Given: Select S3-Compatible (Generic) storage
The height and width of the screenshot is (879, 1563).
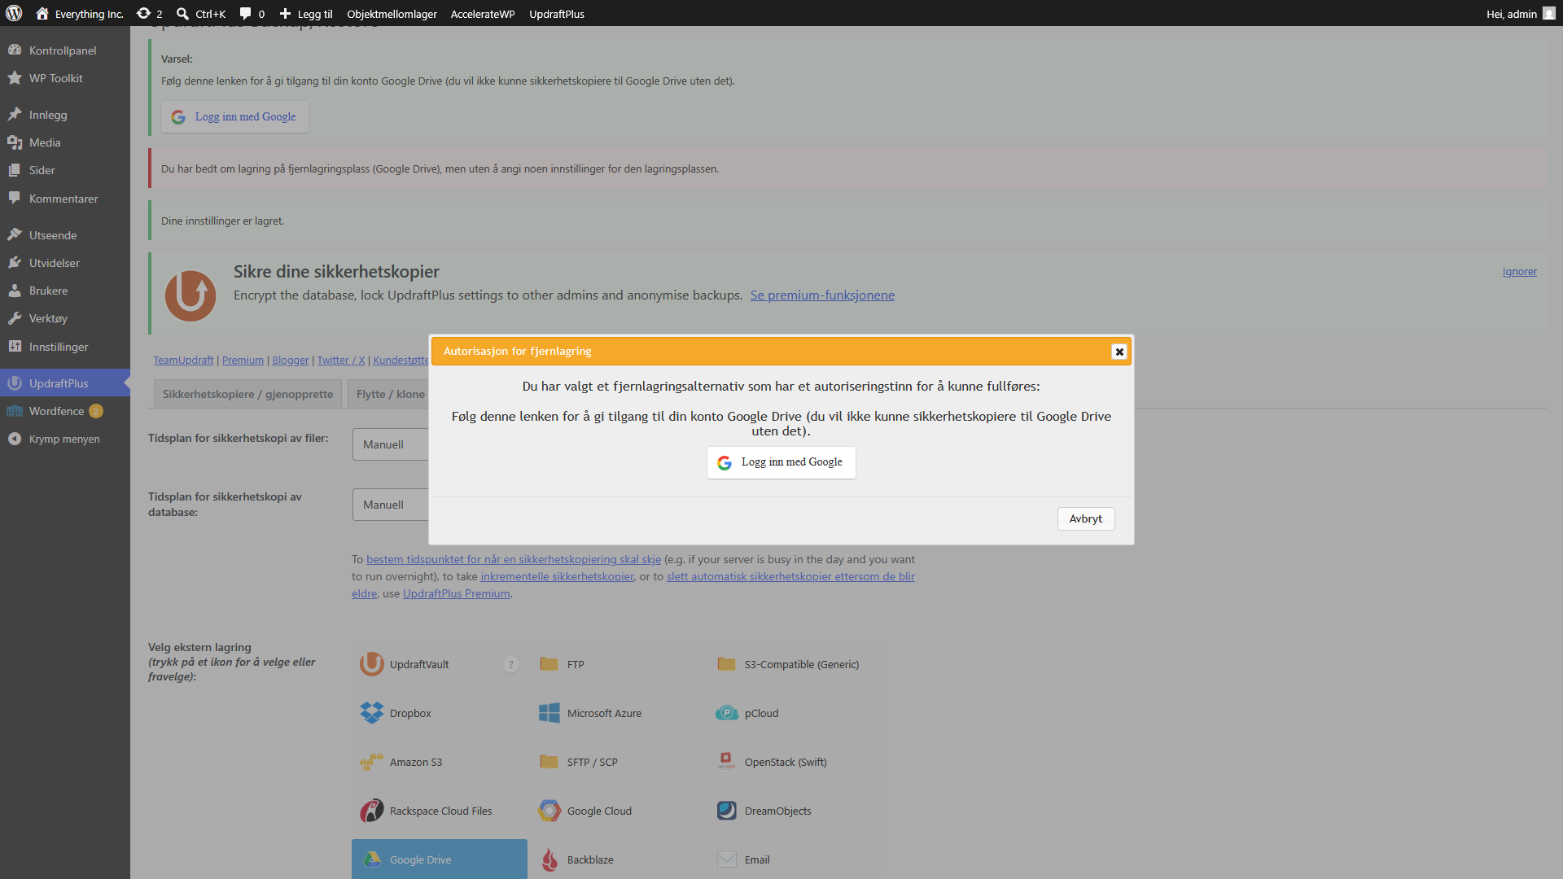Looking at the screenshot, I should [795, 664].
